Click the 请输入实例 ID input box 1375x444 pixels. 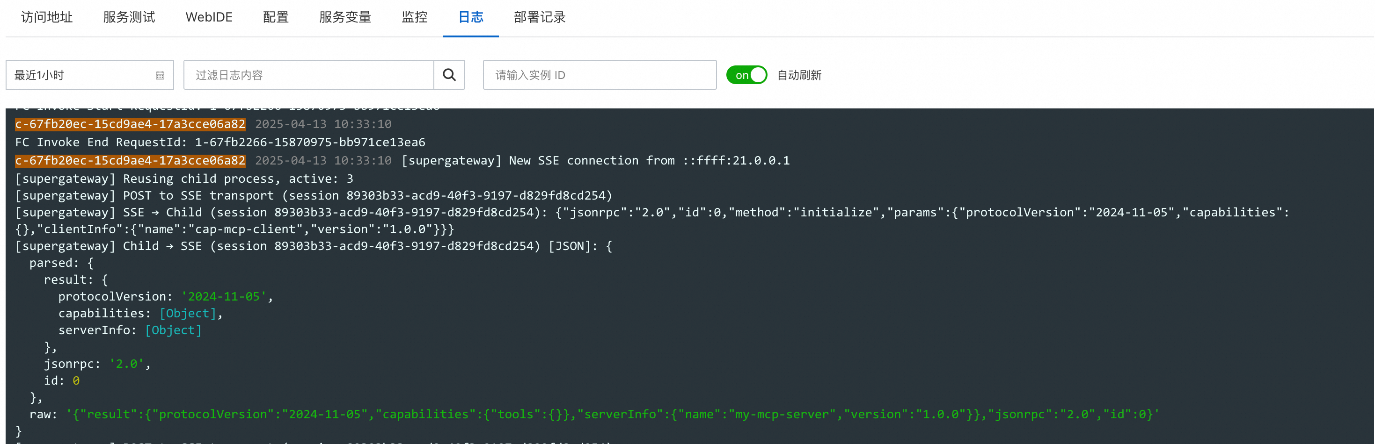599,75
